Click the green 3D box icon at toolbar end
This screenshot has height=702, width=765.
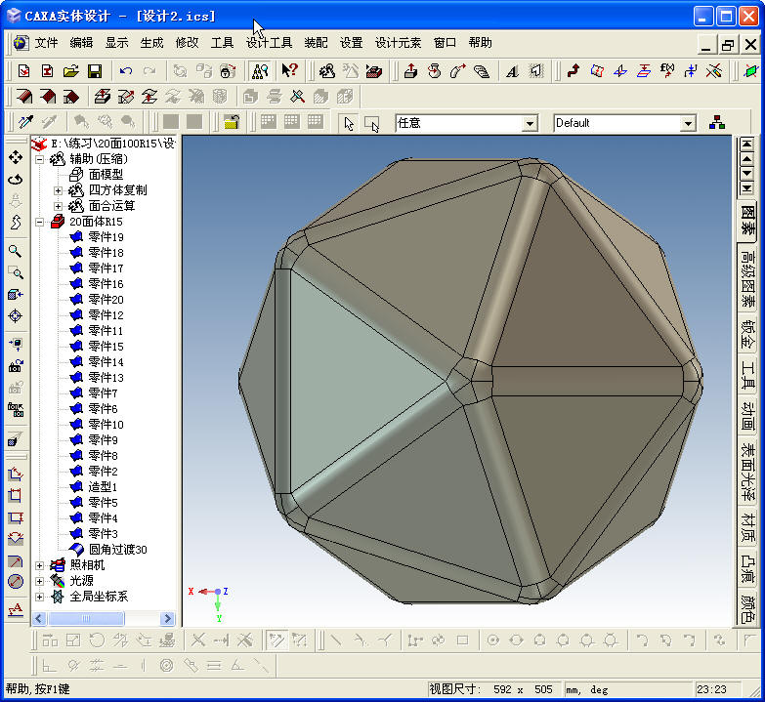(x=751, y=71)
